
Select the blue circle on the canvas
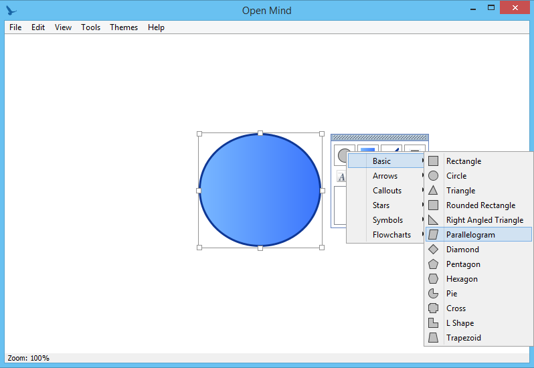click(260, 190)
